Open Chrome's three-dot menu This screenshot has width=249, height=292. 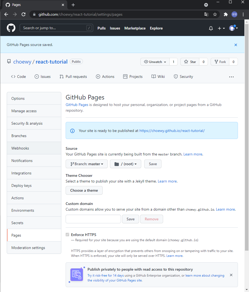(x=243, y=14)
